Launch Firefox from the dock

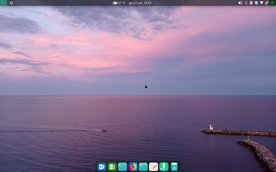pyautogui.click(x=133, y=167)
